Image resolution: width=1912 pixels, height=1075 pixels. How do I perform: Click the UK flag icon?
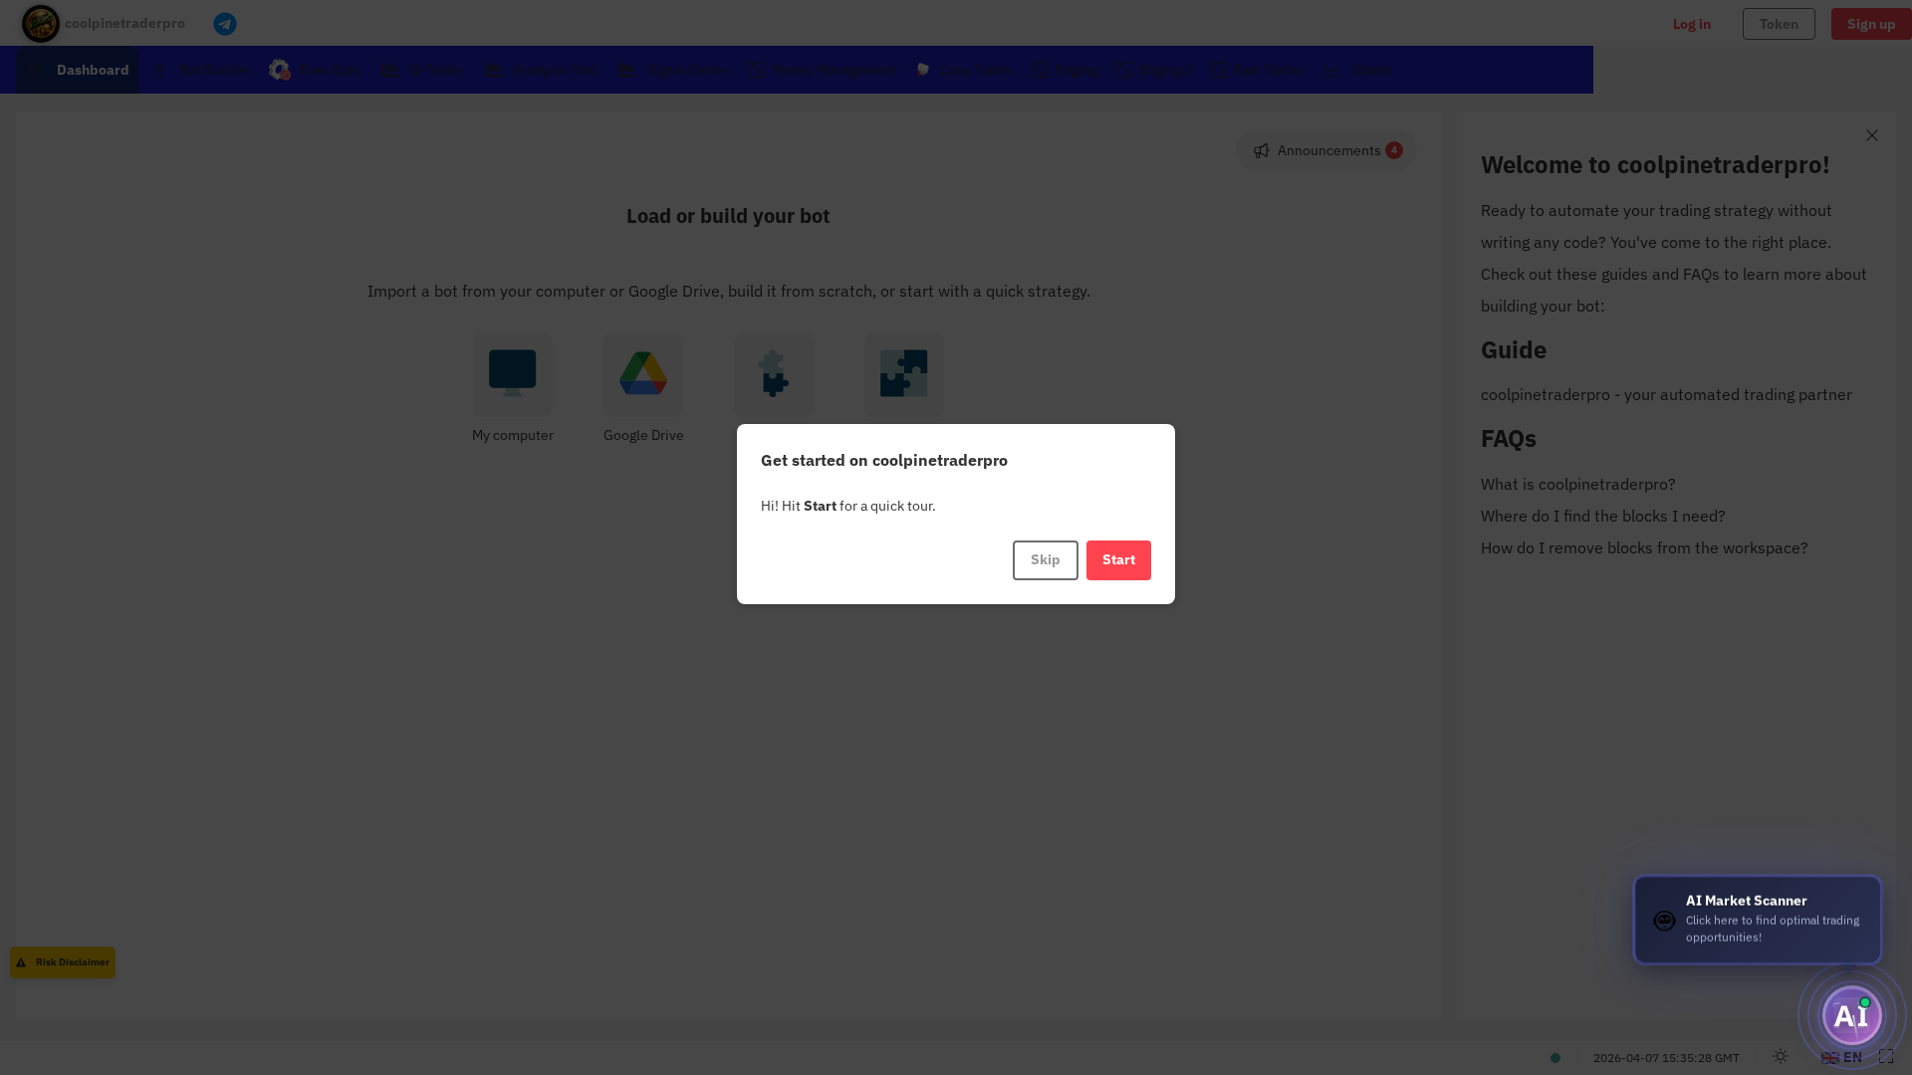tap(1830, 1058)
